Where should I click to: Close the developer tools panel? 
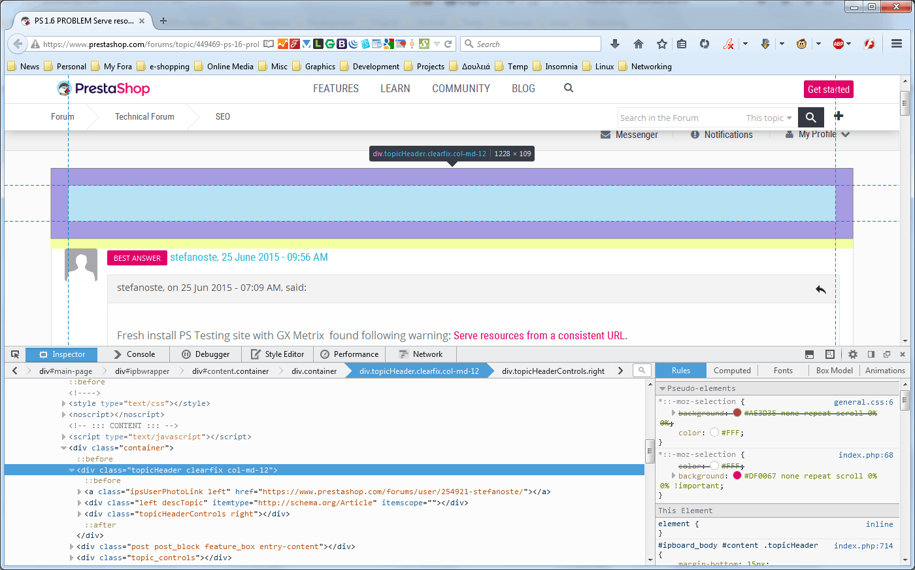point(903,354)
